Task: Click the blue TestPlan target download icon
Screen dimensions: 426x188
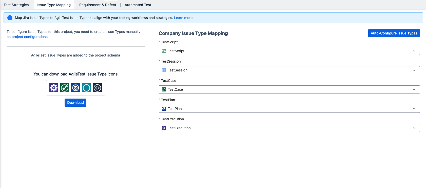Action: tap(75, 88)
